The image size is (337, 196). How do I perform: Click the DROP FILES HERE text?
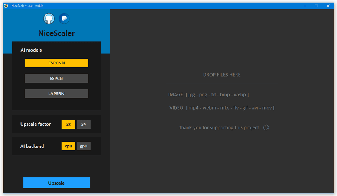coord(222,75)
